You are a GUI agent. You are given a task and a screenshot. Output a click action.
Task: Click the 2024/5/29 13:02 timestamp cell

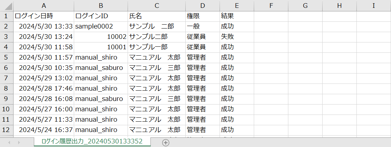43,78
